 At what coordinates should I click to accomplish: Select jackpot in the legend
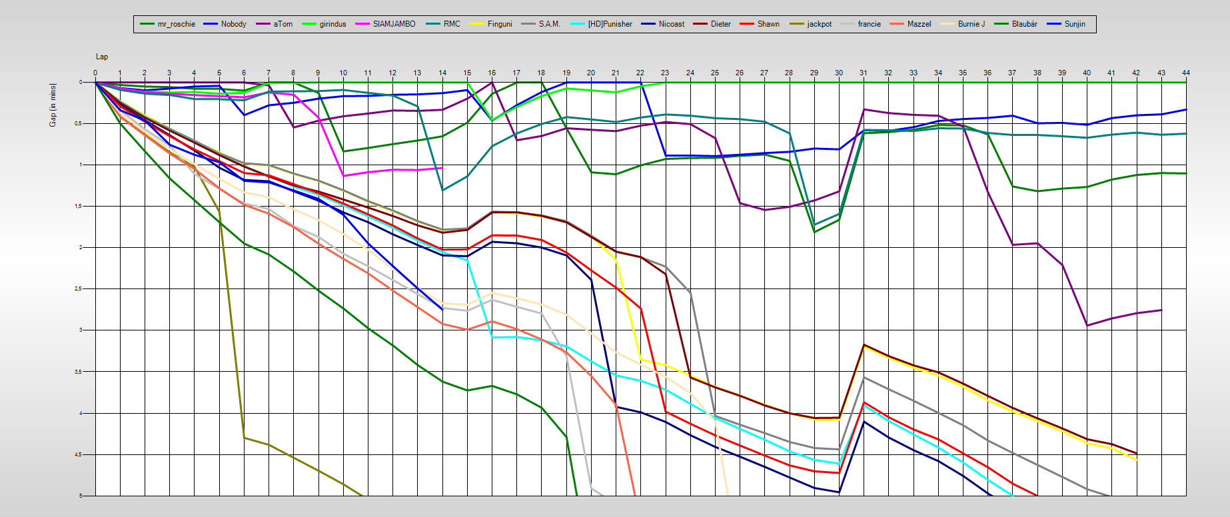coord(819,24)
